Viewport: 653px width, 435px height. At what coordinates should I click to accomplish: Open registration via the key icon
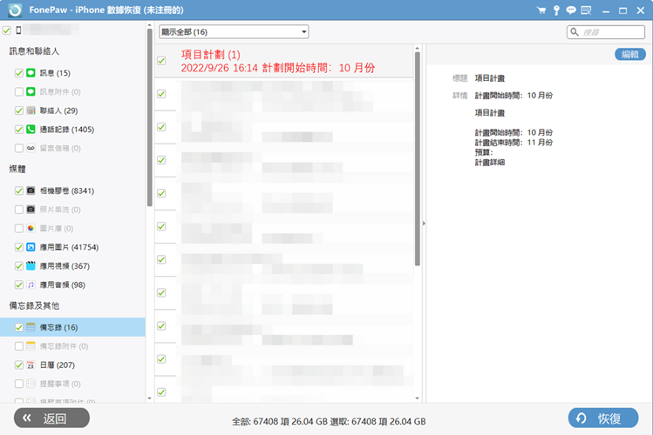point(555,10)
